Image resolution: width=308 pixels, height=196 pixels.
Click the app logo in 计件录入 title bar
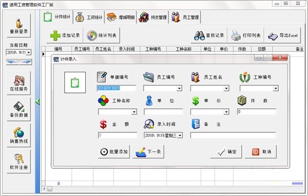point(56,59)
